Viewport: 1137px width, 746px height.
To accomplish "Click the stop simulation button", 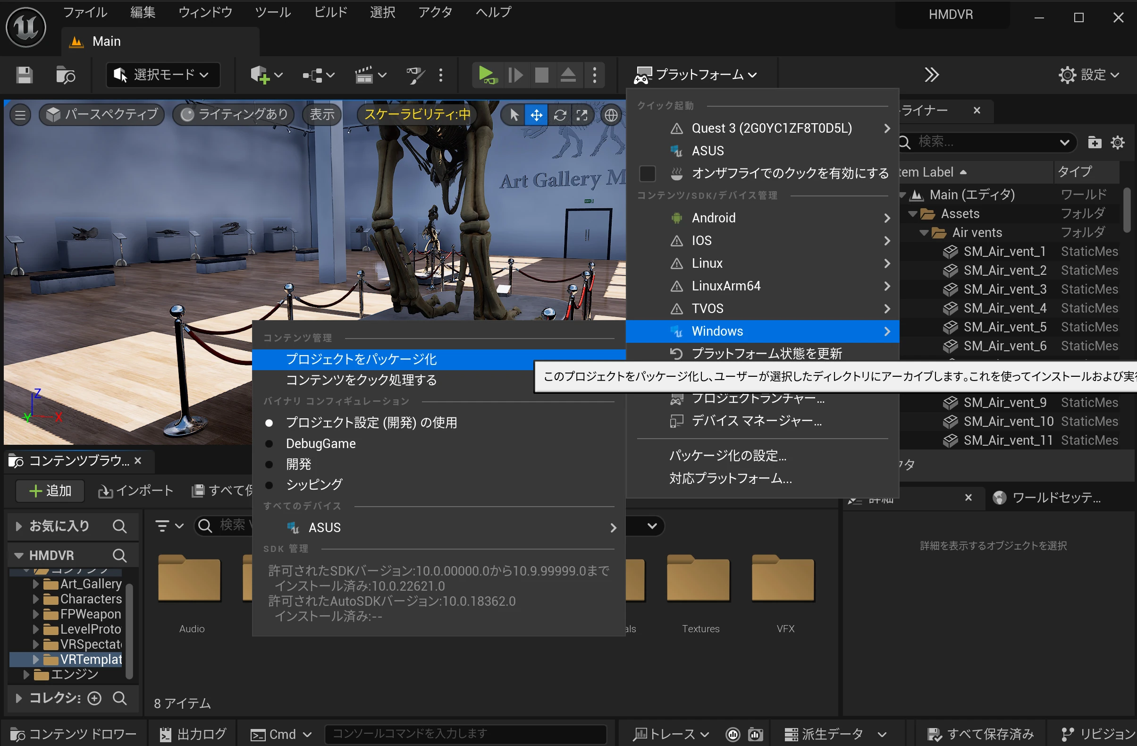I will point(541,75).
